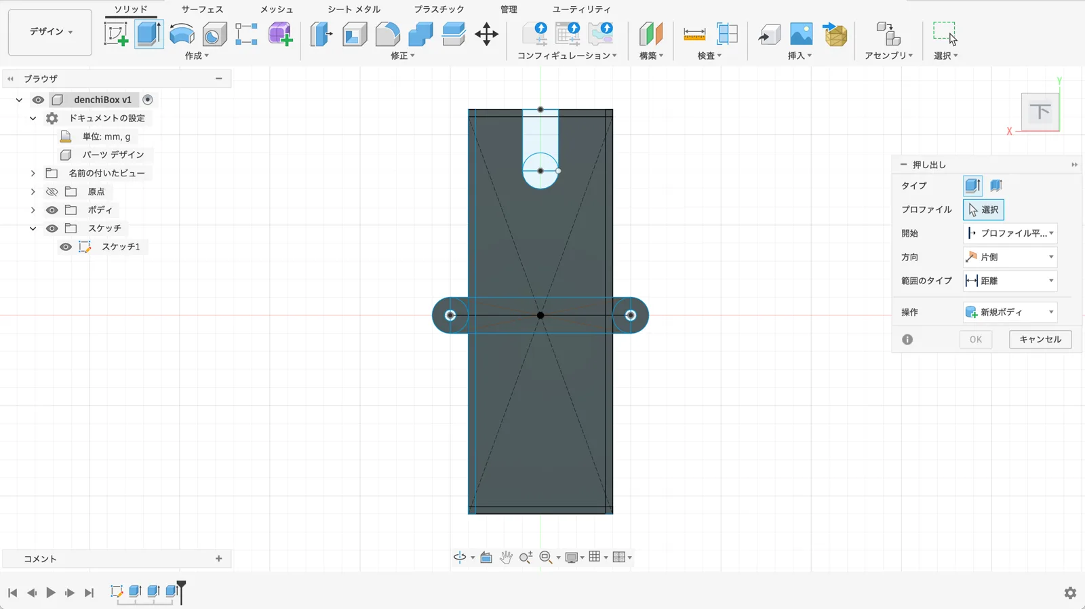Click the キャンセル button
This screenshot has width=1085, height=609.
[1040, 339]
